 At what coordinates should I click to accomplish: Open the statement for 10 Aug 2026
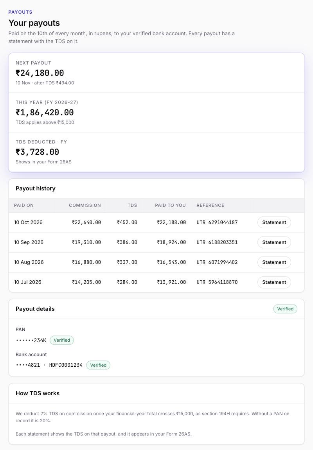coord(274,262)
